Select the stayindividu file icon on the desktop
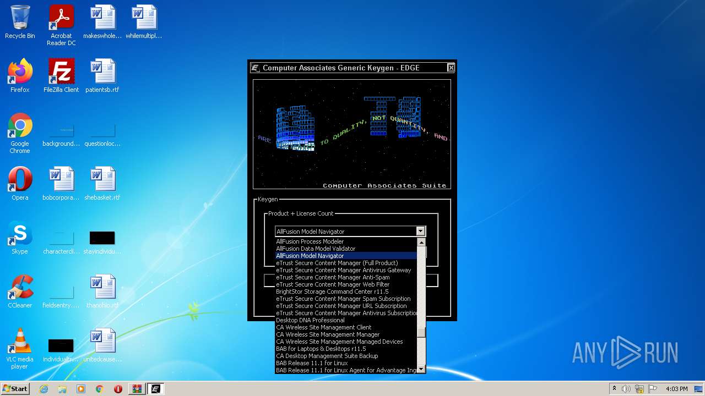This screenshot has width=705, height=396. pyautogui.click(x=102, y=243)
